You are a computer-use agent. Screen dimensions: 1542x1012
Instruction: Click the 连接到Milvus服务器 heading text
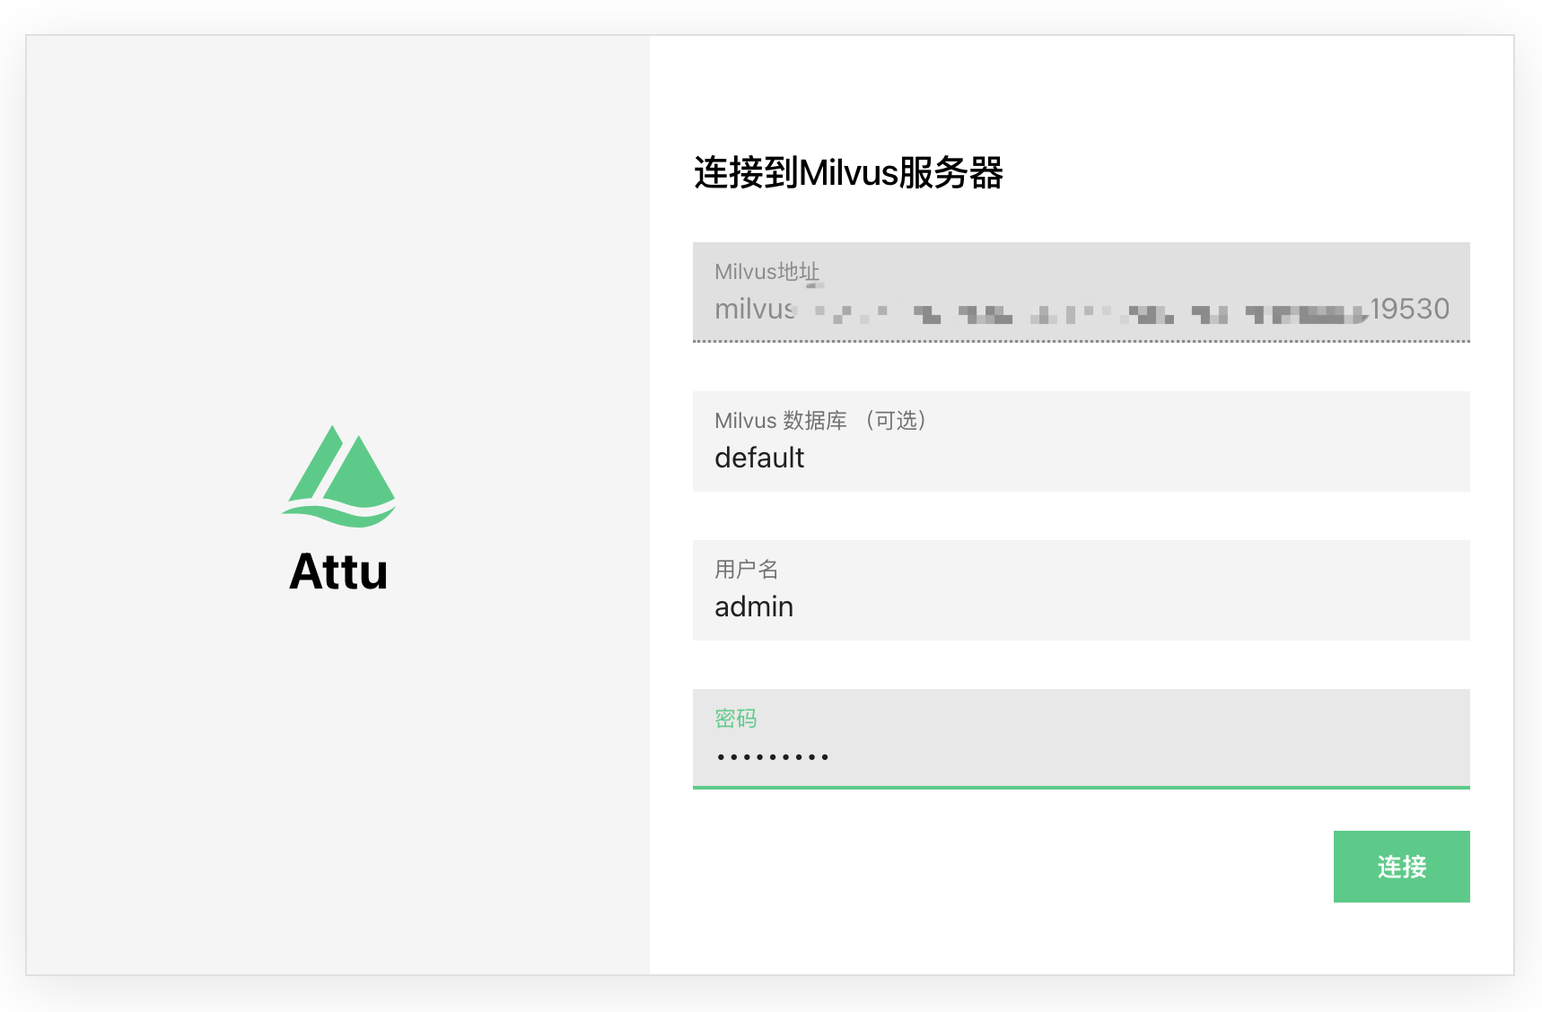[848, 172]
